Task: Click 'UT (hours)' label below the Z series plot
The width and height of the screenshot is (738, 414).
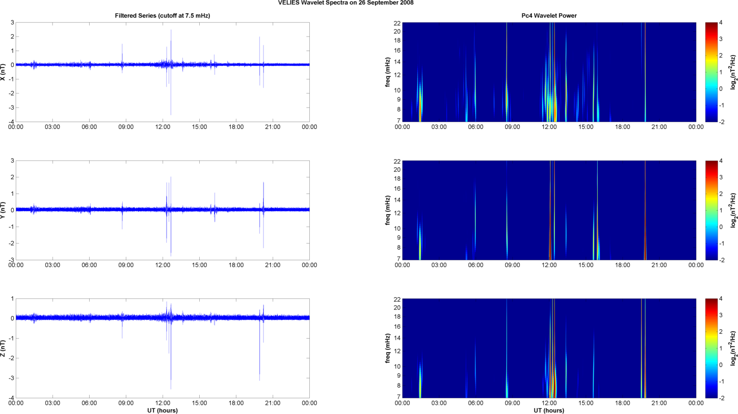Action: pos(162,411)
